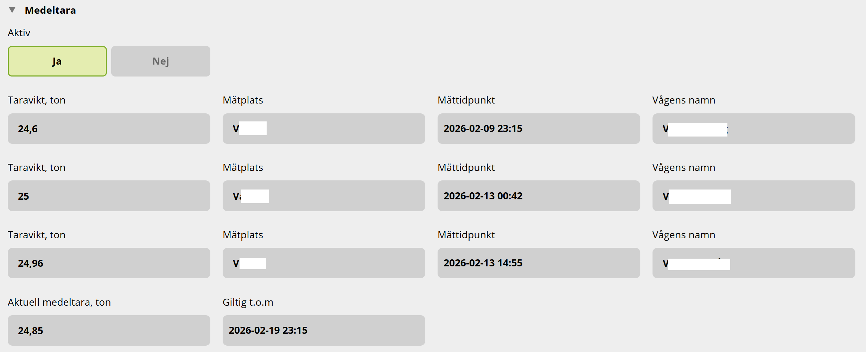Collapse the Medeltara section triangle
The image size is (866, 352).
pos(12,10)
